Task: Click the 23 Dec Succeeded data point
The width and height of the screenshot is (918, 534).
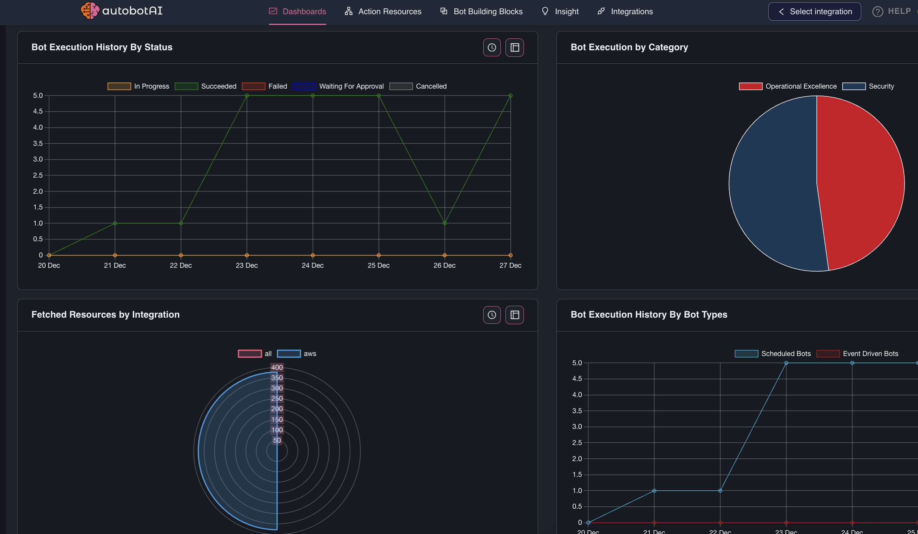Action: pyautogui.click(x=247, y=96)
